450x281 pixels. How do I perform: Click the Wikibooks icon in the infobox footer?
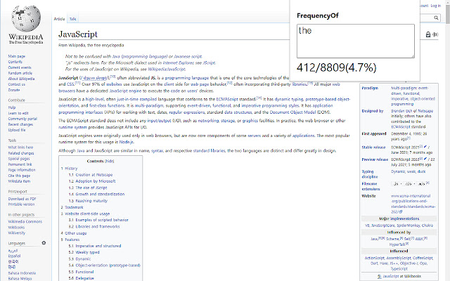point(380,276)
